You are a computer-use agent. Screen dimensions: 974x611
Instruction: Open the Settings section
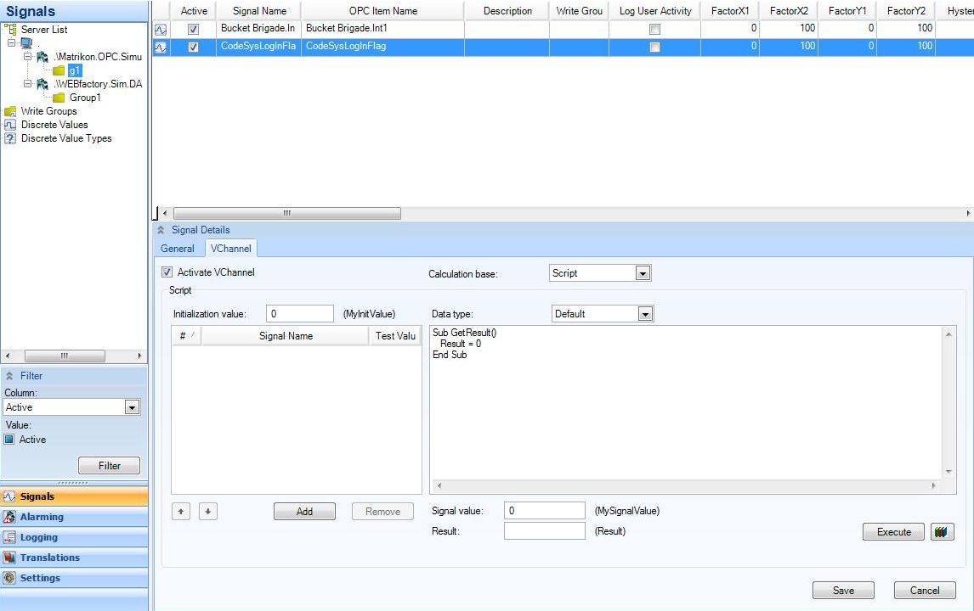[x=40, y=578]
